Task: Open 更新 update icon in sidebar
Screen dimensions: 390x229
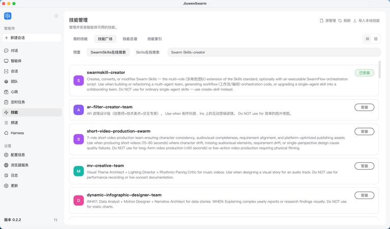Action: click(6, 185)
